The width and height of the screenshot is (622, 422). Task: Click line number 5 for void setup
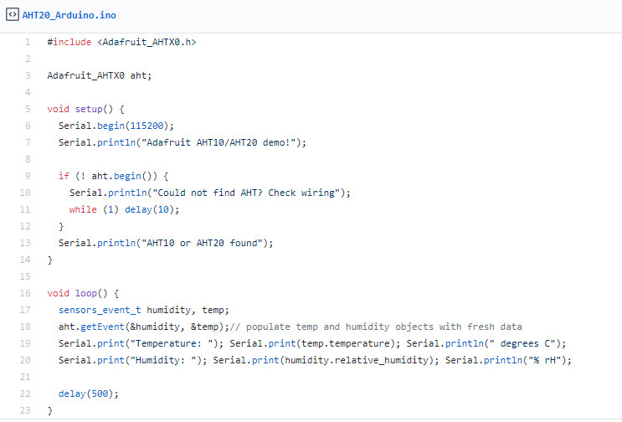pos(27,108)
